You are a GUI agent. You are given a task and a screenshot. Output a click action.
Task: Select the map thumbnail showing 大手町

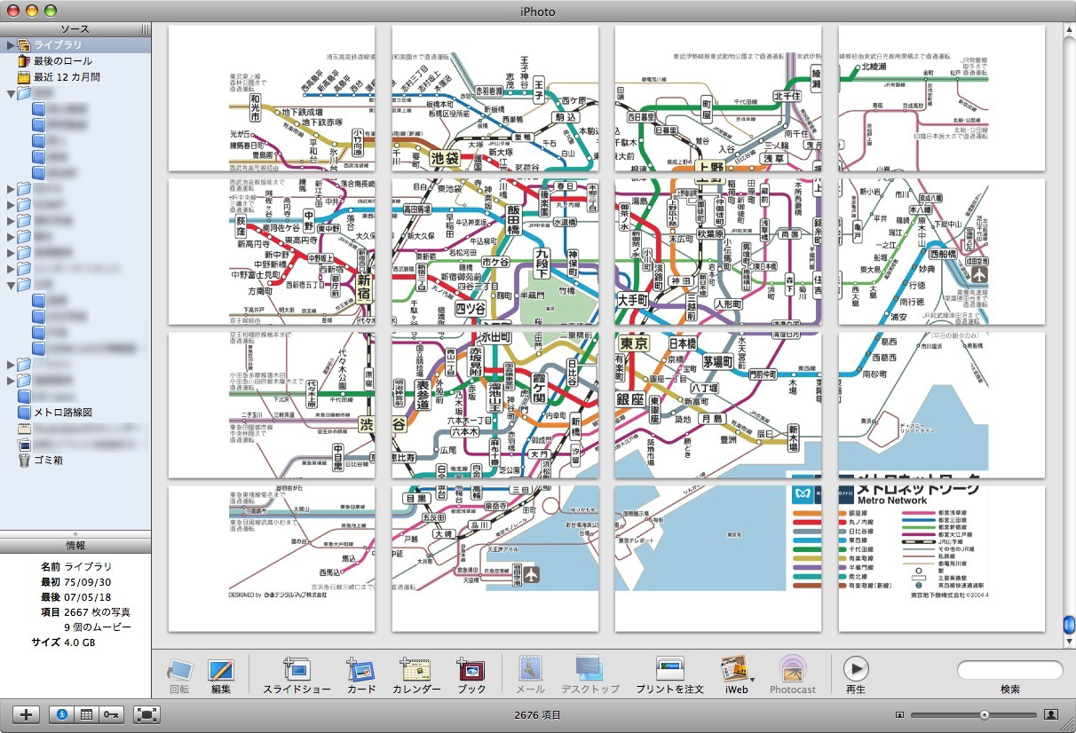pyautogui.click(x=718, y=251)
